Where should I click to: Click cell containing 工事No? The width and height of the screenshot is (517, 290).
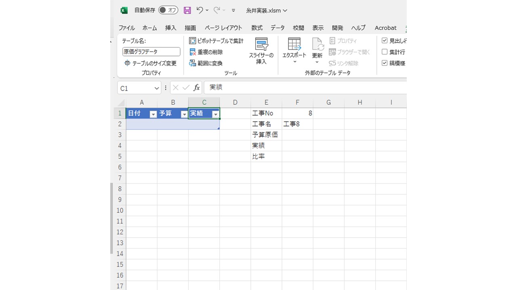pyautogui.click(x=266, y=113)
